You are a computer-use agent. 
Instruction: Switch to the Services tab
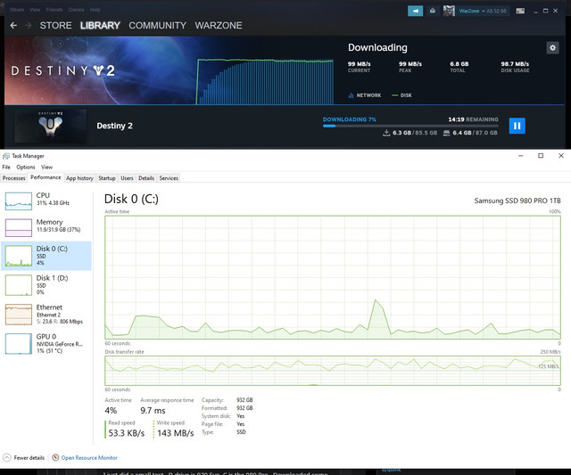169,178
